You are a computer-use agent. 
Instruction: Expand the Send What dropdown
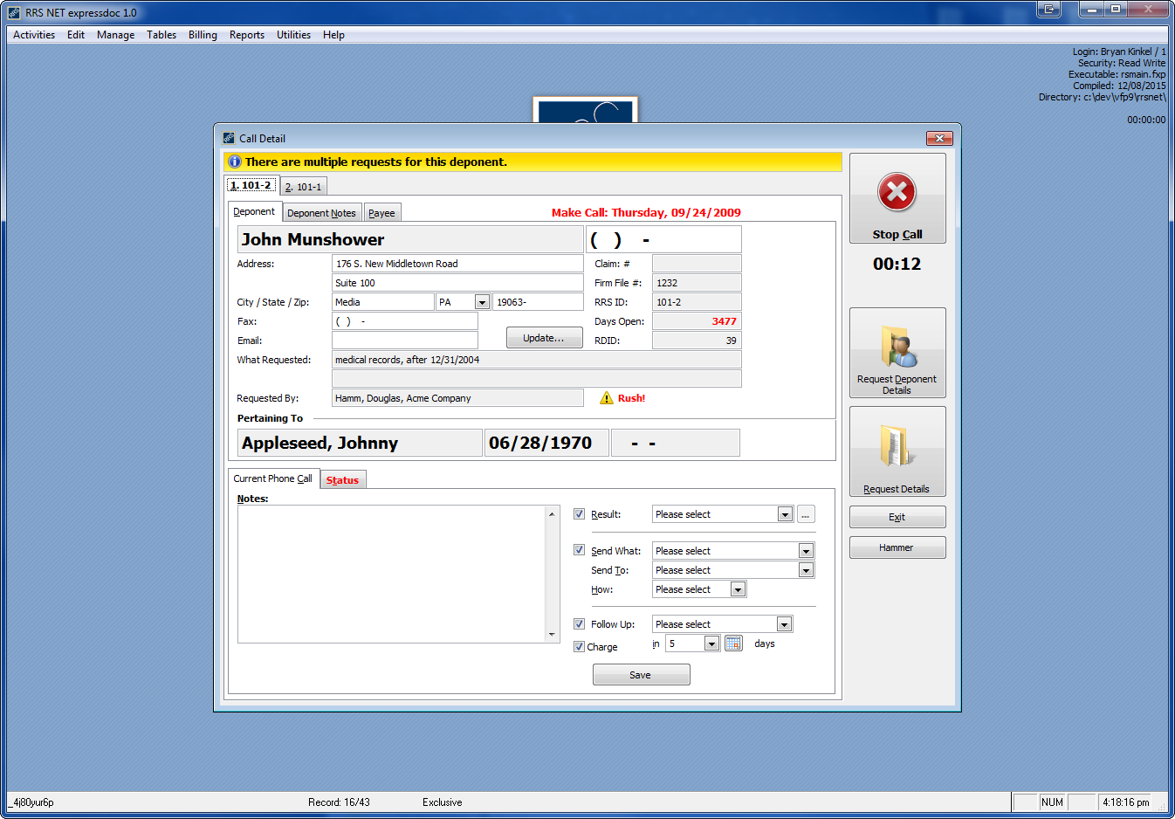806,551
